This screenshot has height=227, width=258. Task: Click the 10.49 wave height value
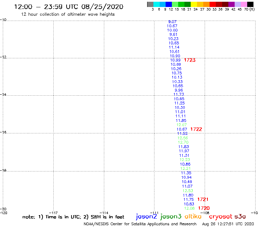point(187,182)
